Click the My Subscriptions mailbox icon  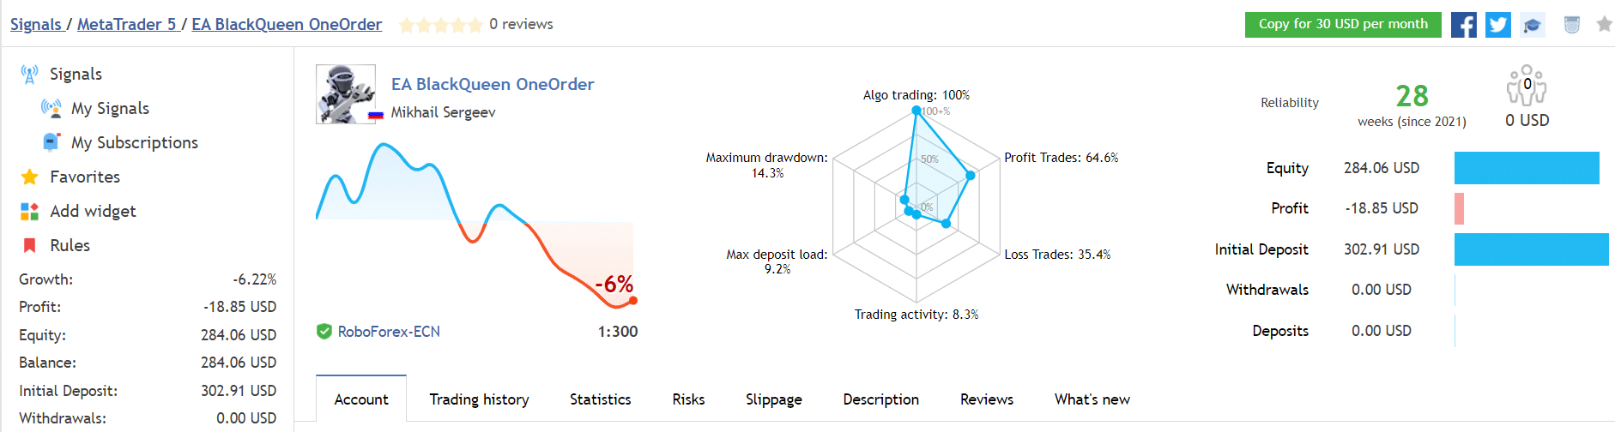(51, 142)
